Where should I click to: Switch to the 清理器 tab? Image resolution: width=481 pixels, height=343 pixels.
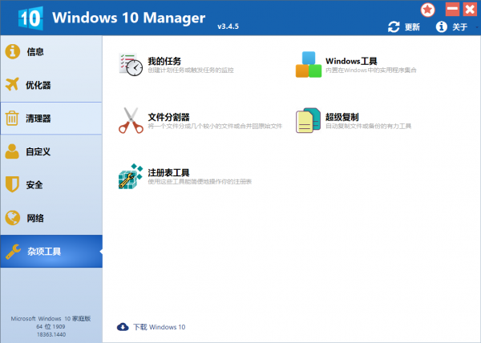[51, 119]
